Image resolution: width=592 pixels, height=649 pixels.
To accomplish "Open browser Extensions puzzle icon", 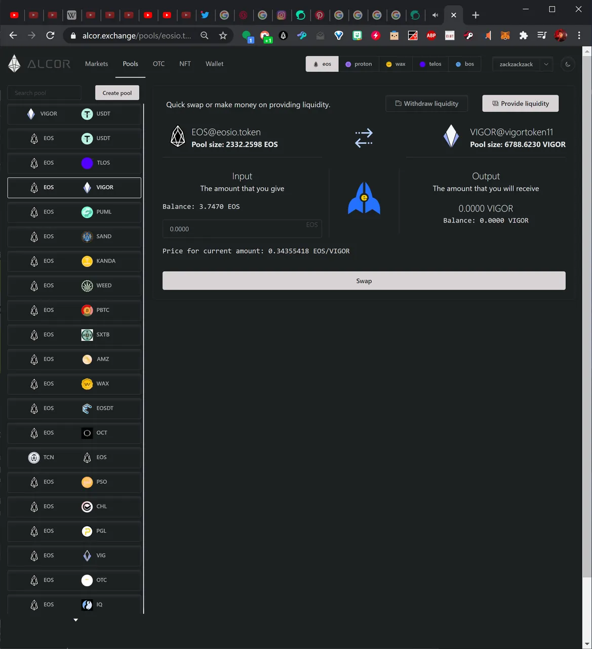I will [524, 35].
